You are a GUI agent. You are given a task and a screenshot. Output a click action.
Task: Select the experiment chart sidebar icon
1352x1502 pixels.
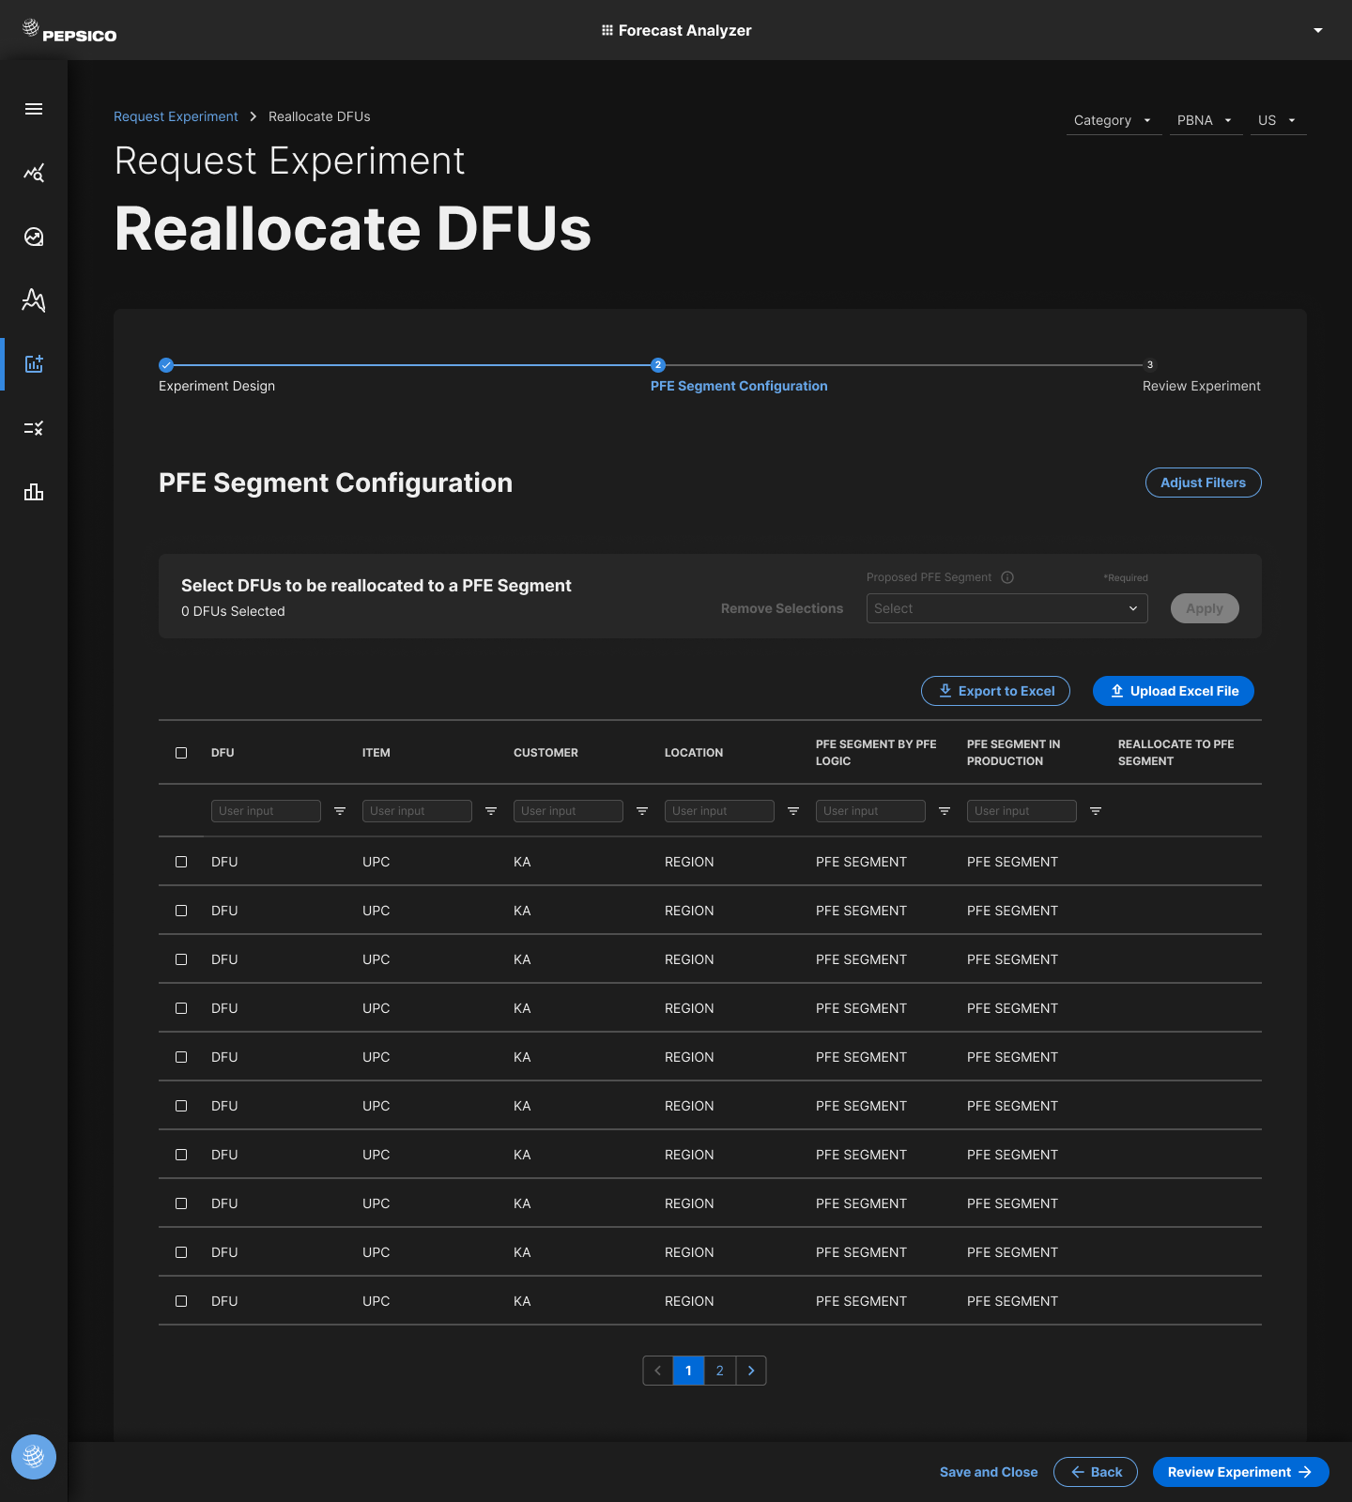click(x=34, y=364)
